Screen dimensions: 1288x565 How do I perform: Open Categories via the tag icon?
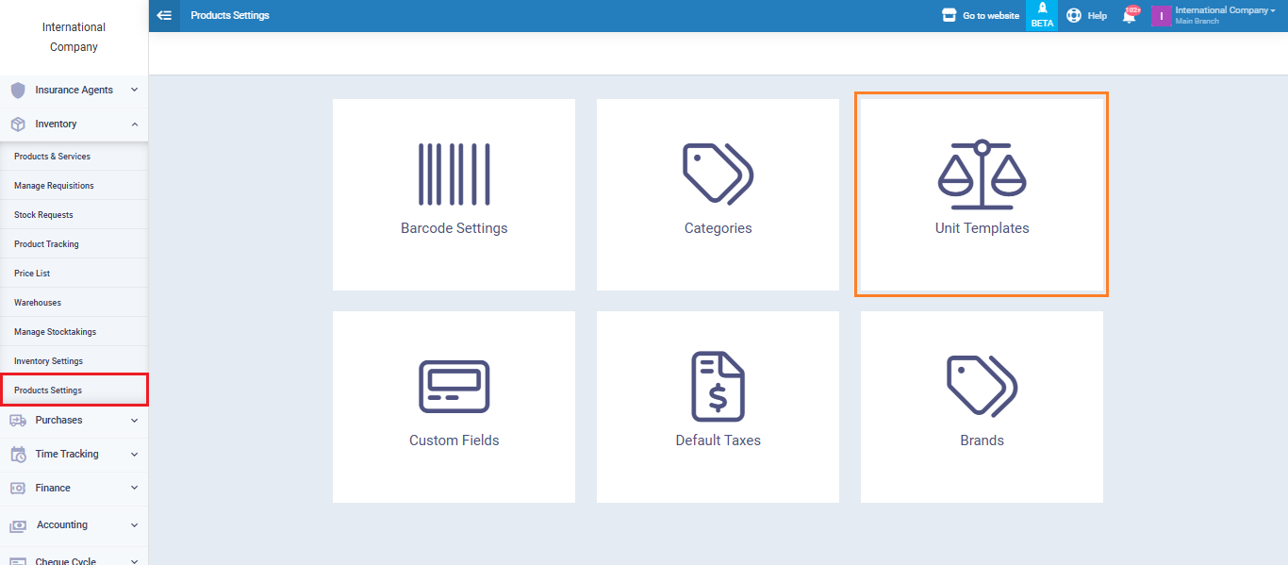pyautogui.click(x=718, y=174)
